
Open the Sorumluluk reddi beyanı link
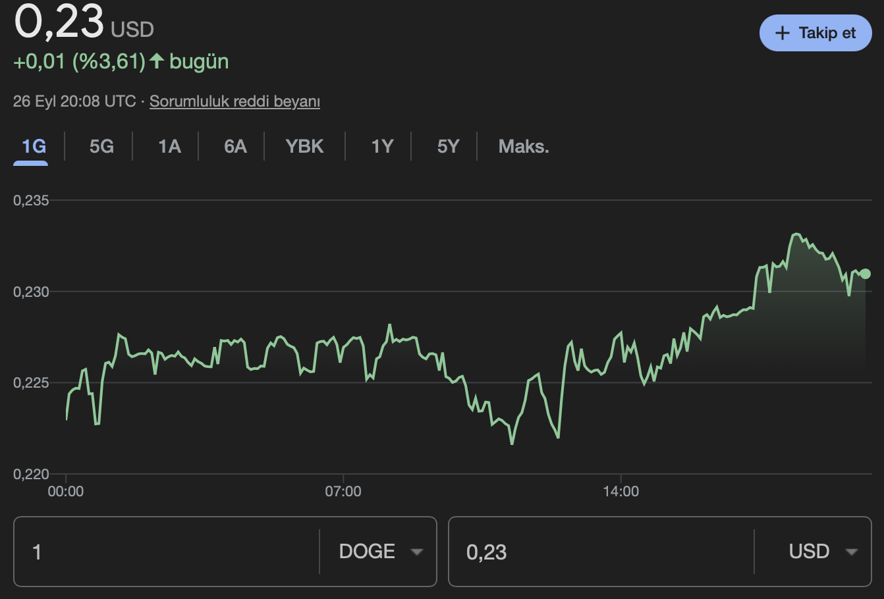click(235, 101)
